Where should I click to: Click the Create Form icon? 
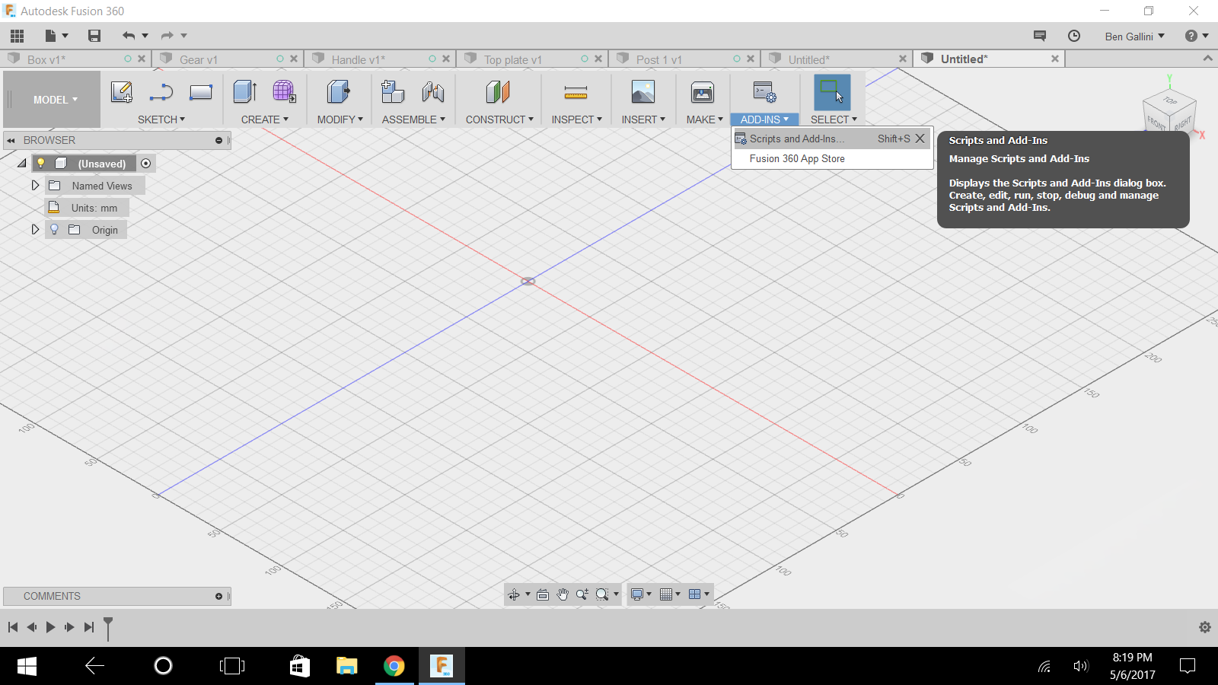click(x=284, y=92)
